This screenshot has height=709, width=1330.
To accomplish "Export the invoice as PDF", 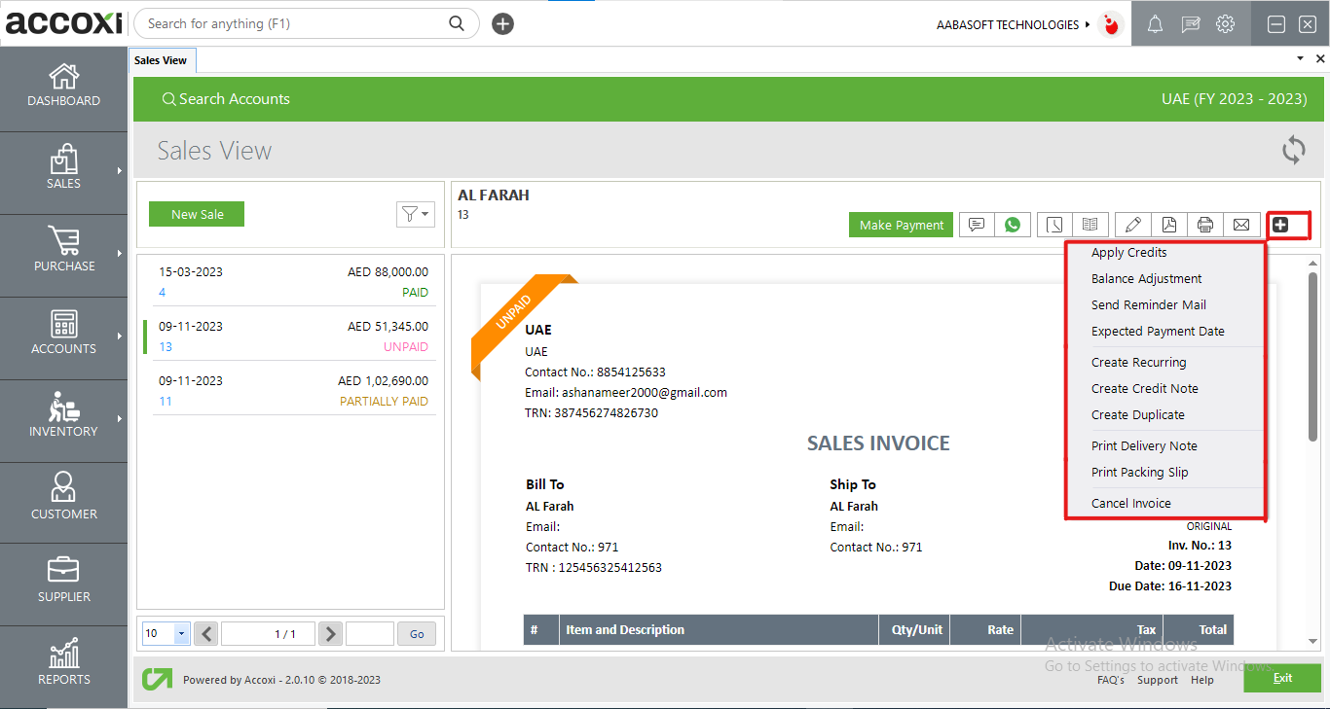I will pos(1168,224).
